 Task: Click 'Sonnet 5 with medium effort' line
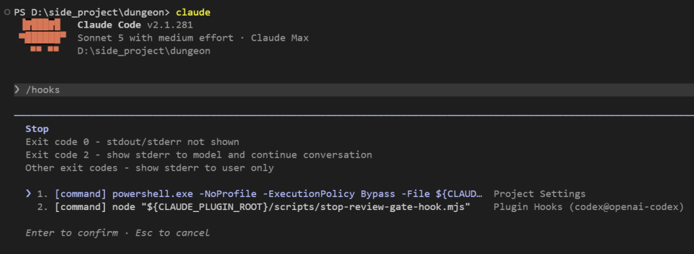[x=193, y=38]
